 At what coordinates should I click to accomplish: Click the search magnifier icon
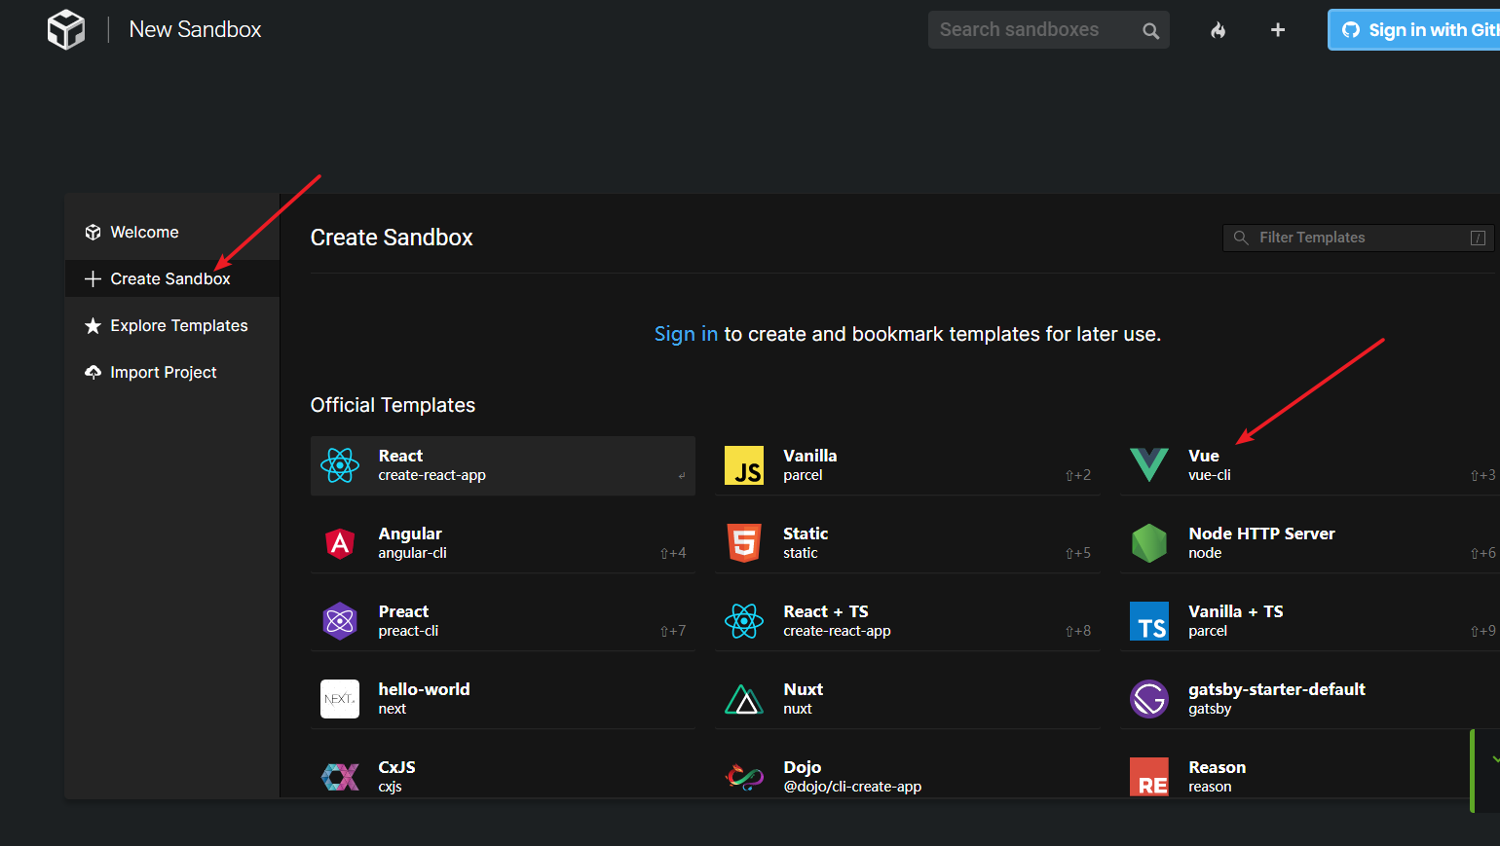pos(1150,31)
